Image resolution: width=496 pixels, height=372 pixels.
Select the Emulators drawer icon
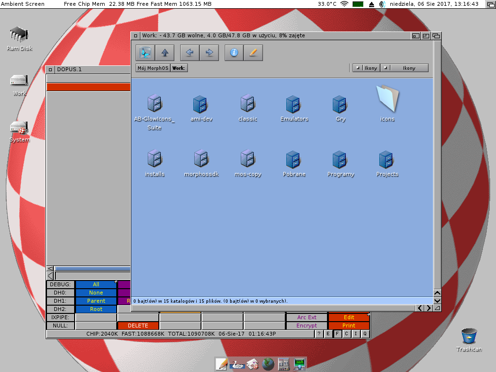(294, 108)
